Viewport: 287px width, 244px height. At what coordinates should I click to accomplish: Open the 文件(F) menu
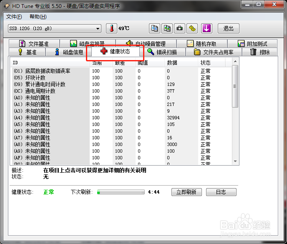[14, 17]
